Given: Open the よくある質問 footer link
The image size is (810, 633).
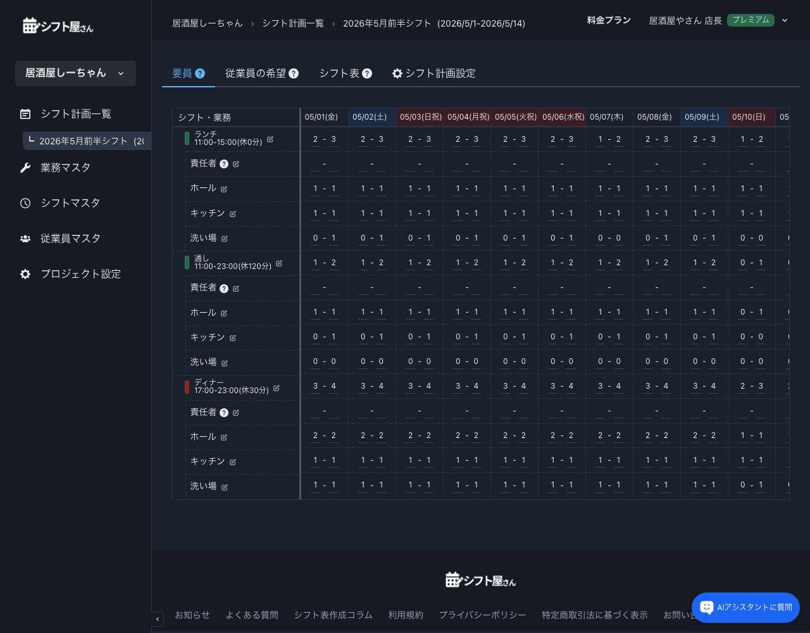Looking at the screenshot, I should coord(251,615).
